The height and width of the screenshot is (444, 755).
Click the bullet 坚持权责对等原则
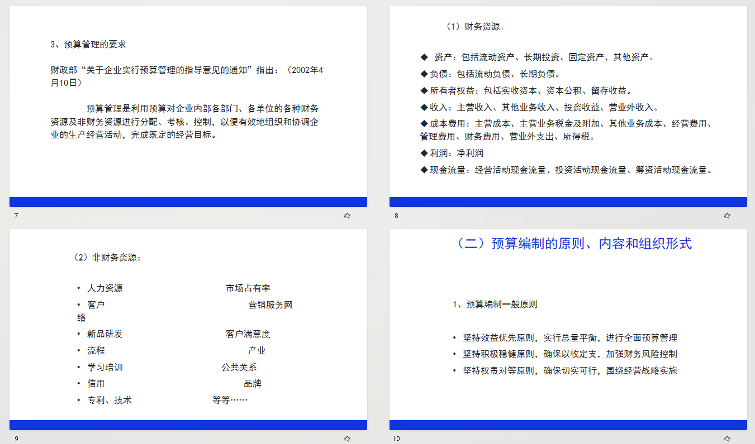coord(565,370)
